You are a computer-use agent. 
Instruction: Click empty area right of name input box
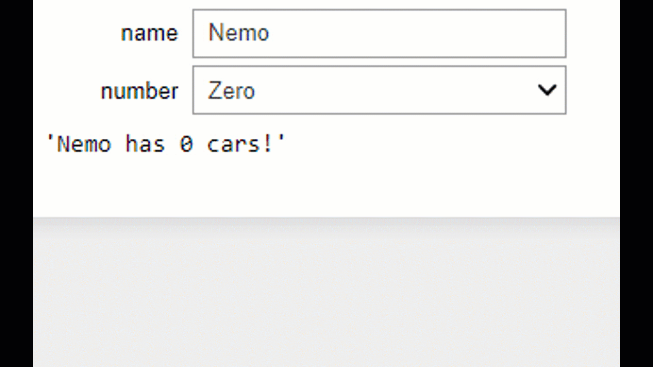tap(593, 33)
